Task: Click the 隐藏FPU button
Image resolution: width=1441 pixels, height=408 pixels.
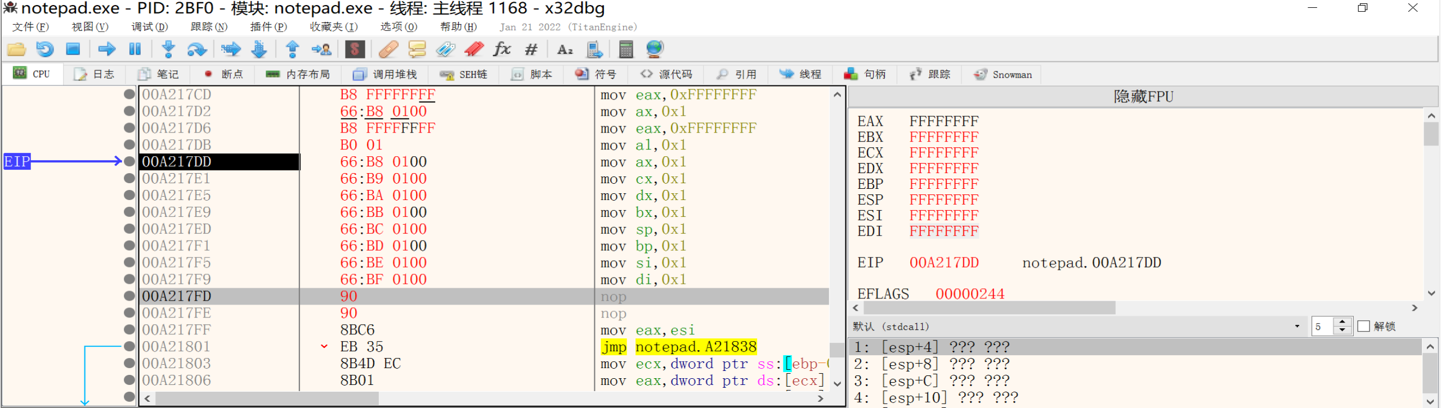Action: pyautogui.click(x=1143, y=97)
